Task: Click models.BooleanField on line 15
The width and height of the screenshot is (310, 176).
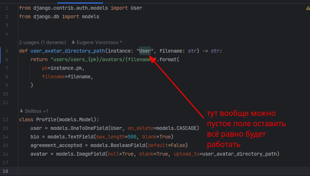Action: (118, 145)
